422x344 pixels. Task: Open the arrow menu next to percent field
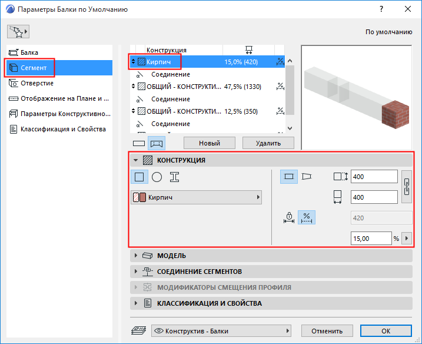[406, 239]
